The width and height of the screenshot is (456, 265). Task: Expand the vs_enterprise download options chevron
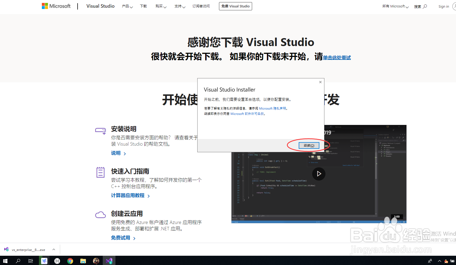pos(54,249)
